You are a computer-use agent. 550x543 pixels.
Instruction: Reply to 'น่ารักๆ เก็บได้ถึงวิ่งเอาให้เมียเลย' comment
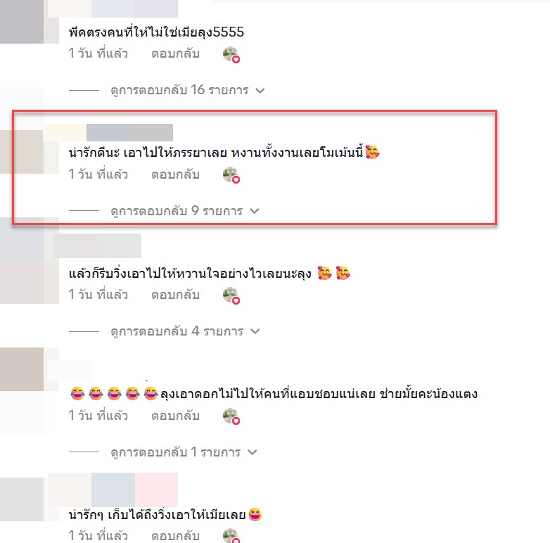pyautogui.click(x=175, y=536)
